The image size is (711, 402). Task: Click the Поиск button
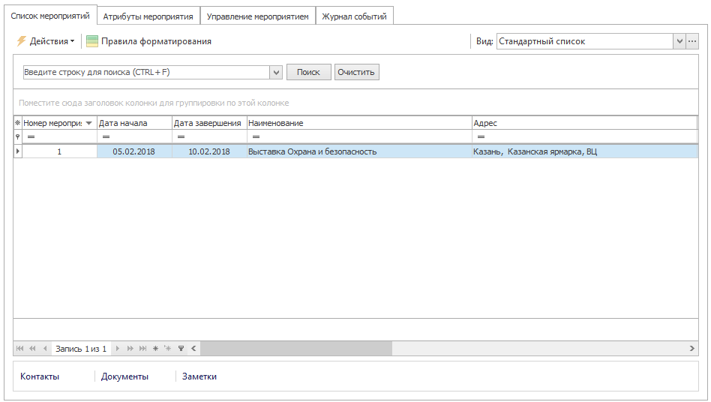308,72
